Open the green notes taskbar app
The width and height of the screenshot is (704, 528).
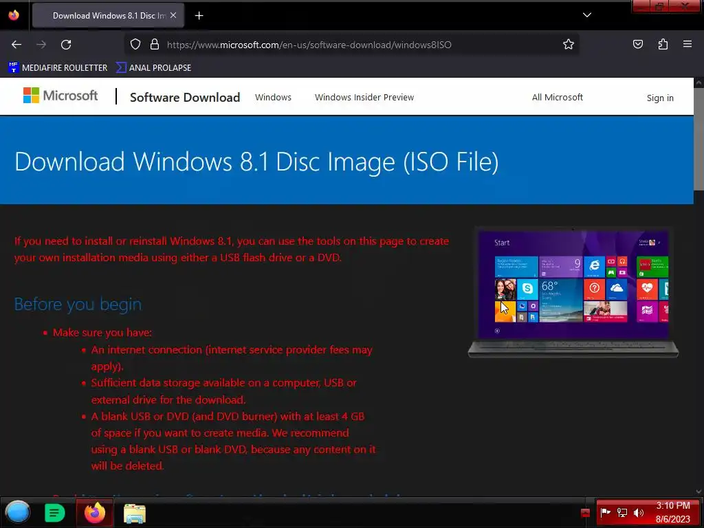55,513
